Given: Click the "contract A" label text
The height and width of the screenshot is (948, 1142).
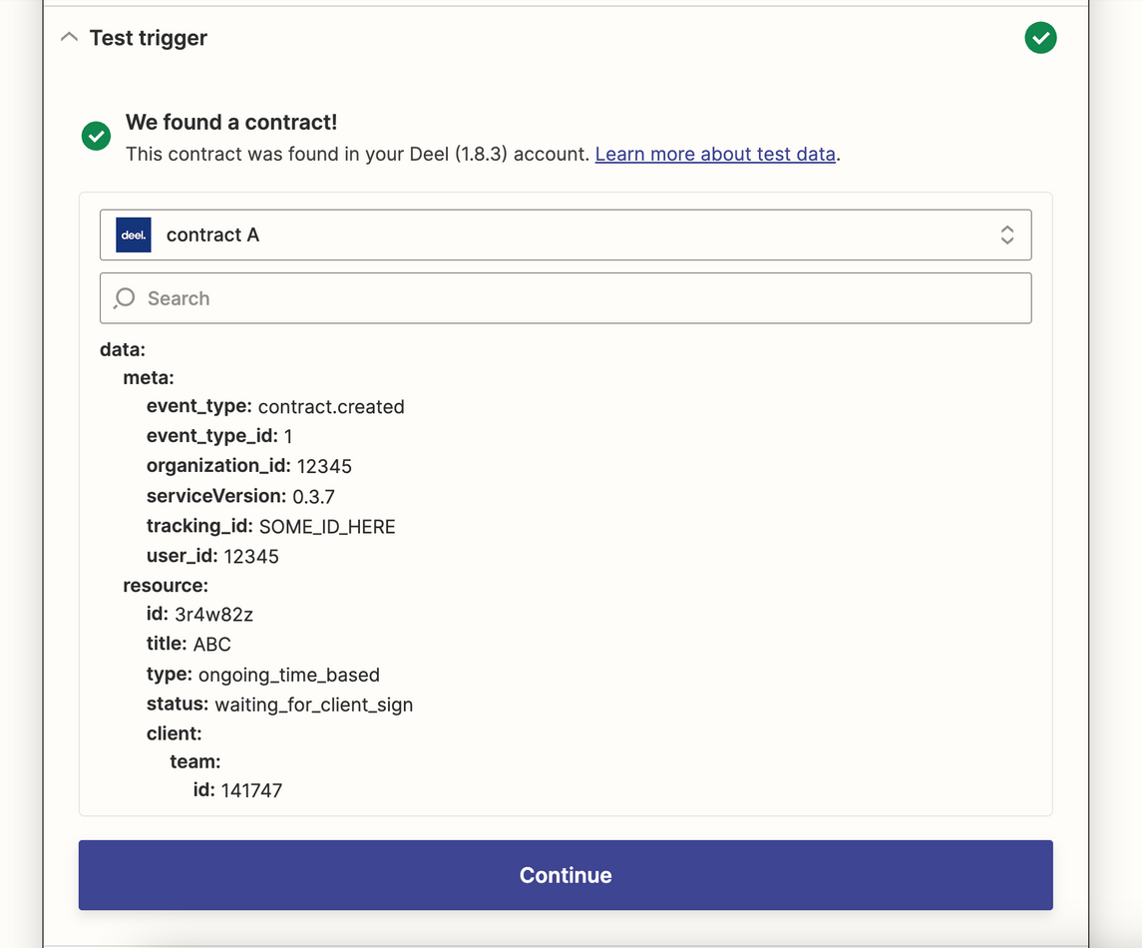Looking at the screenshot, I should point(212,235).
